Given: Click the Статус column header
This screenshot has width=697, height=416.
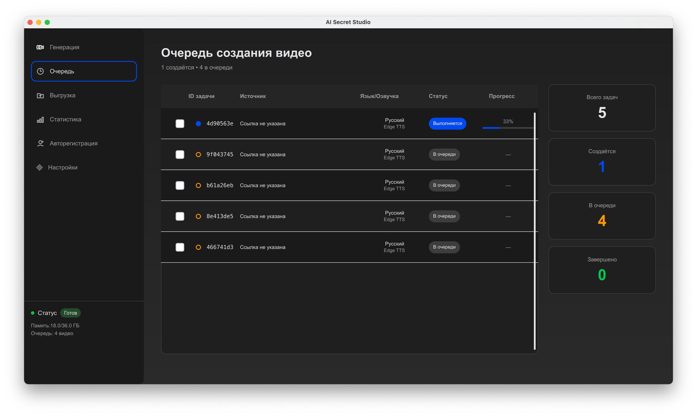Looking at the screenshot, I should pyautogui.click(x=438, y=96).
